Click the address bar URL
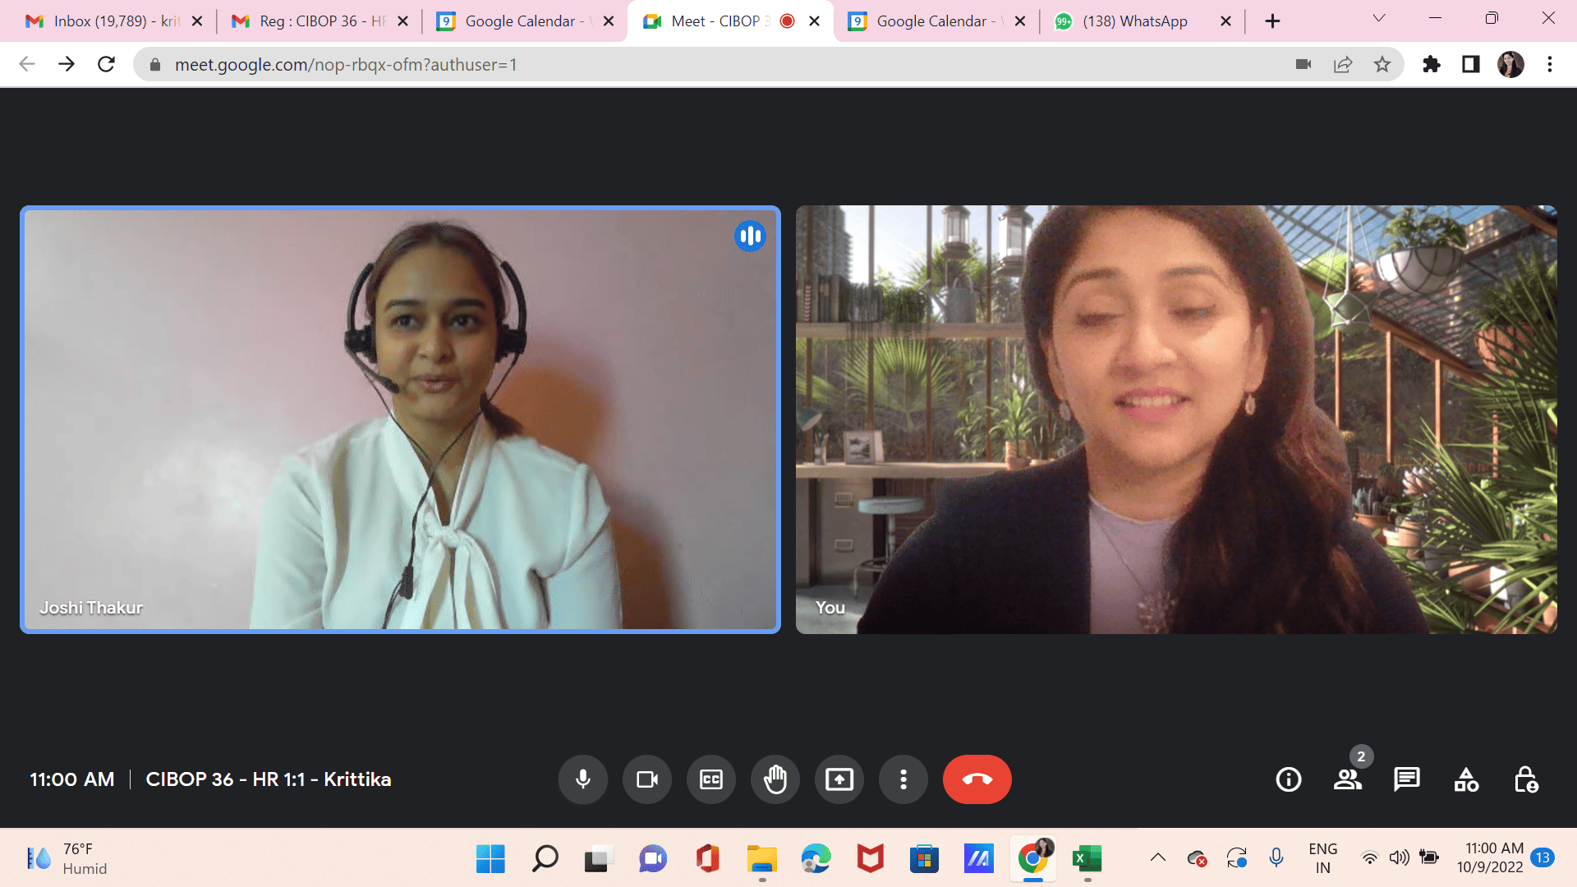The height and width of the screenshot is (887, 1577). [346, 64]
